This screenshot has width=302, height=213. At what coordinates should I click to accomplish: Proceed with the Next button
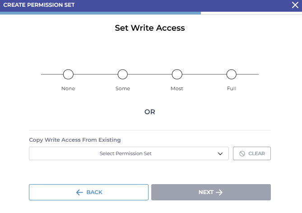pyautogui.click(x=211, y=192)
